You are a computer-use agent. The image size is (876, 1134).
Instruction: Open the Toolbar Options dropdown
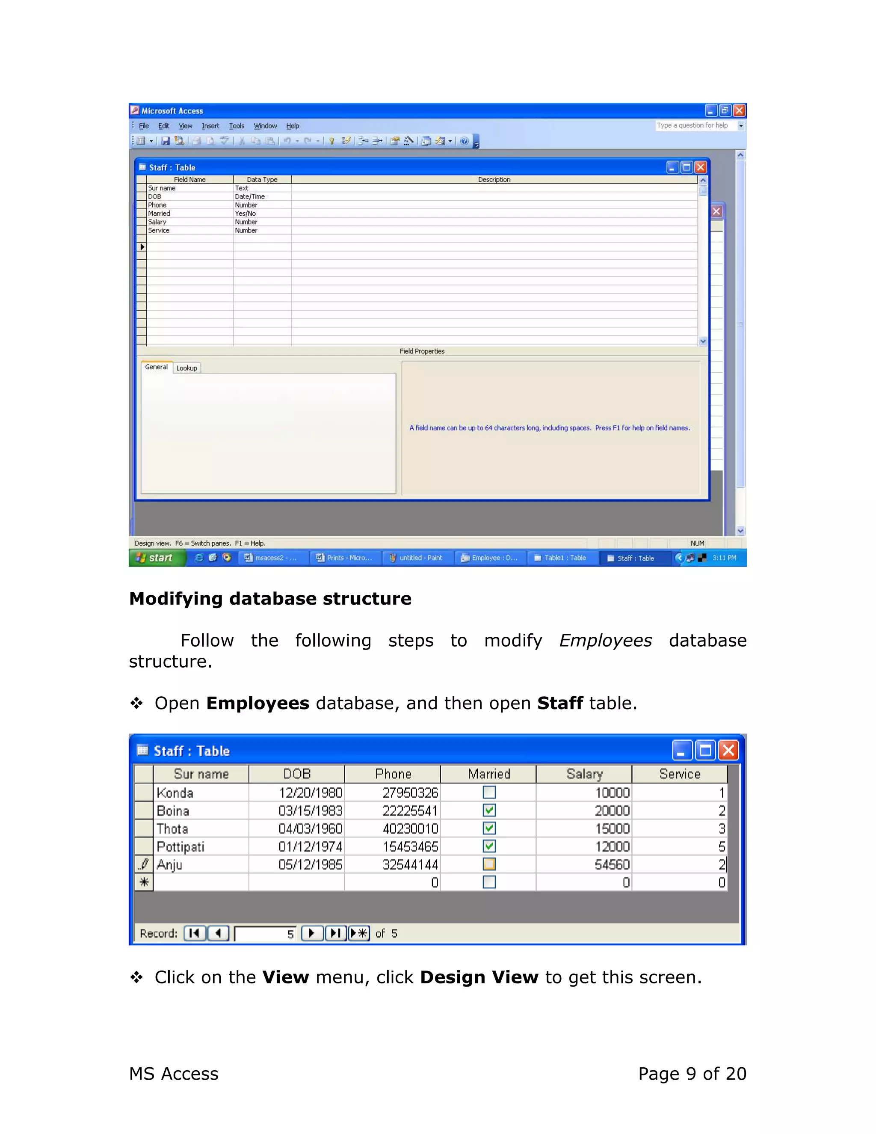coord(476,142)
